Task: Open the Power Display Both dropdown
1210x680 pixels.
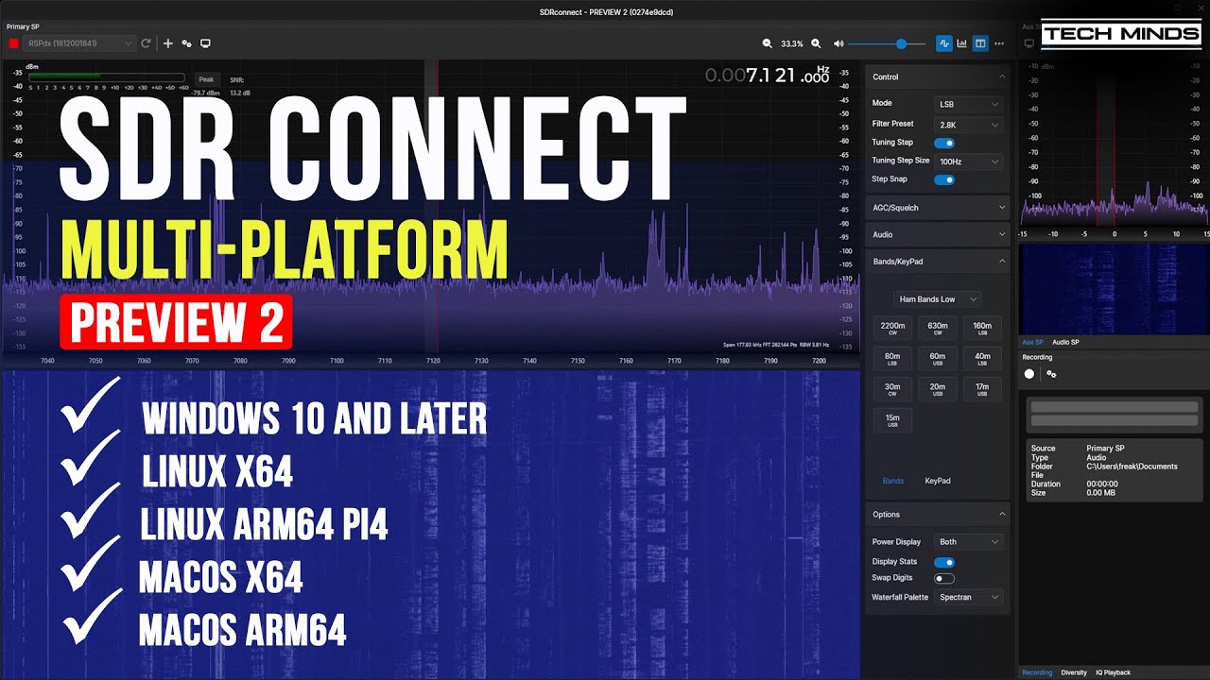Action: tap(968, 542)
